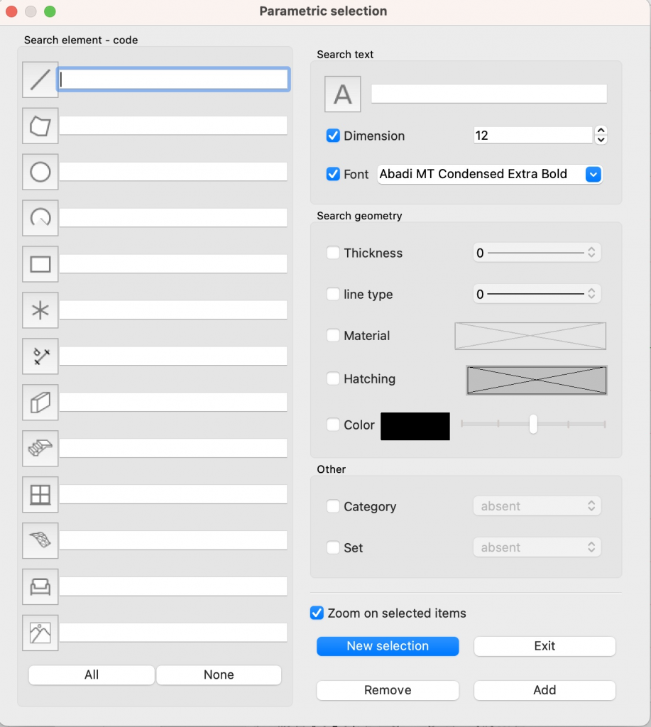Uncheck the Font checkbox
This screenshot has width=651, height=727.
click(x=333, y=175)
